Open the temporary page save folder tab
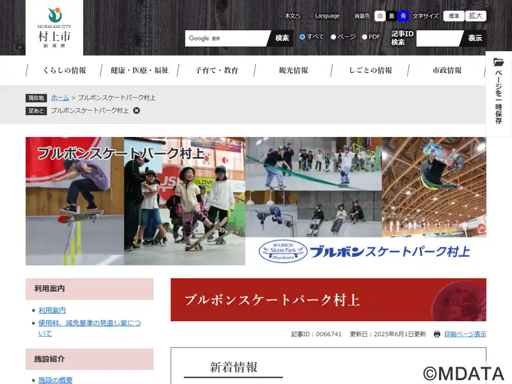 point(499,93)
